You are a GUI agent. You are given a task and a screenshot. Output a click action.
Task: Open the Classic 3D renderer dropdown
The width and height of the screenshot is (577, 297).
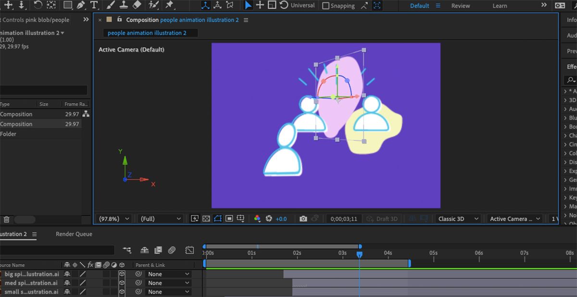pyautogui.click(x=457, y=218)
